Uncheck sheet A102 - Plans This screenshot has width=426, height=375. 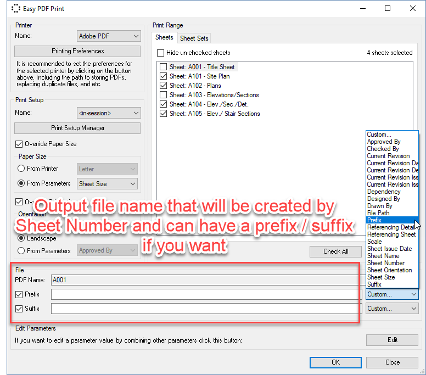click(163, 86)
